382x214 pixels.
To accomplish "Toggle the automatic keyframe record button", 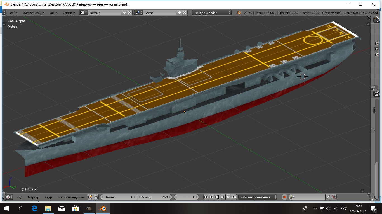I will click(285, 197).
